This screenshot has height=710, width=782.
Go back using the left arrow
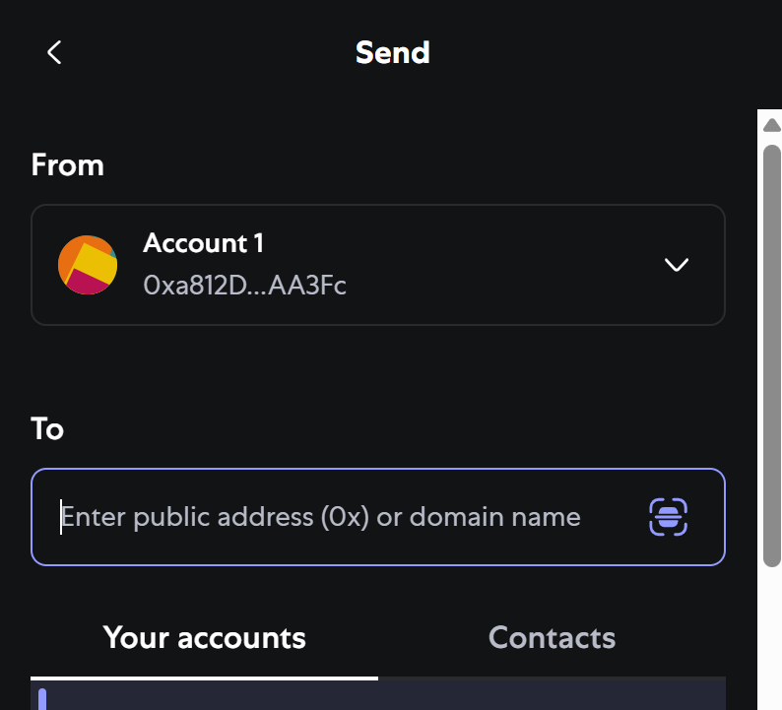coord(54,53)
